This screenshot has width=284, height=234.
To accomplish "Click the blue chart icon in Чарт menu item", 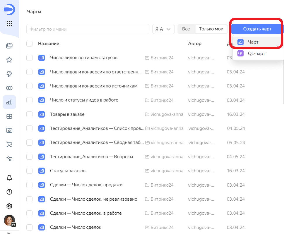I will point(240,42).
